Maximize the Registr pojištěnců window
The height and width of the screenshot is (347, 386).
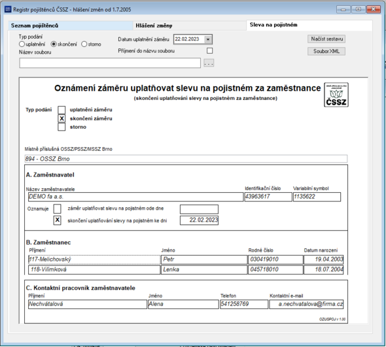359,9
